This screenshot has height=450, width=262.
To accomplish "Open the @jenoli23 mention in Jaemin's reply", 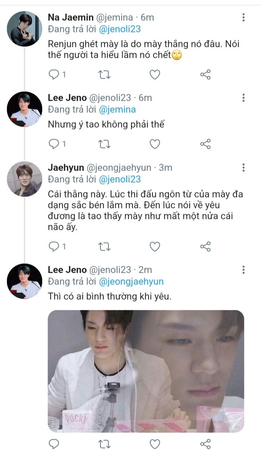I will tap(120, 29).
